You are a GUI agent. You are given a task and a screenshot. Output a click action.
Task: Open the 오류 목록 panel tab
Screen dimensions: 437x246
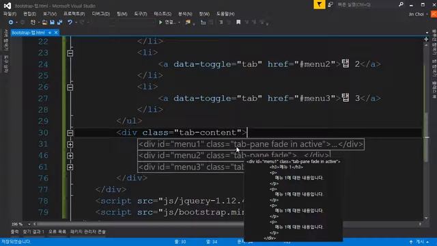click(57, 232)
